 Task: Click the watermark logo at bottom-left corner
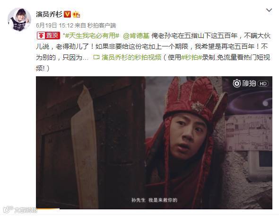tap(20, 210)
